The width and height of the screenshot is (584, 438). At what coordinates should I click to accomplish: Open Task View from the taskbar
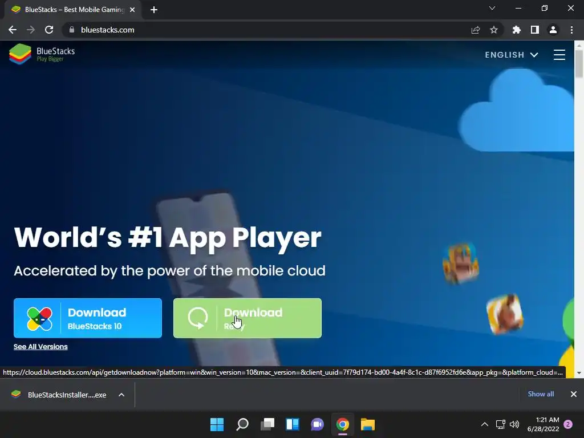[x=267, y=424]
